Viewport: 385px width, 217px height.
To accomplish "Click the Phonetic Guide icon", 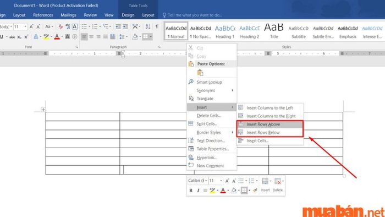I will [x=68, y=26].
